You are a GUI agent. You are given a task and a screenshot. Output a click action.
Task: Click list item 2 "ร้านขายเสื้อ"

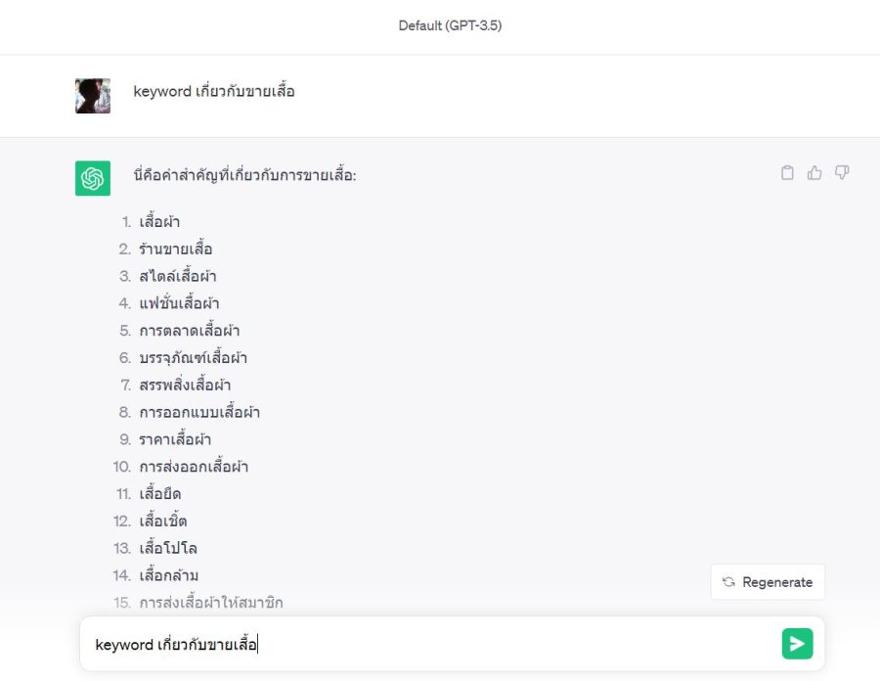[x=175, y=250]
